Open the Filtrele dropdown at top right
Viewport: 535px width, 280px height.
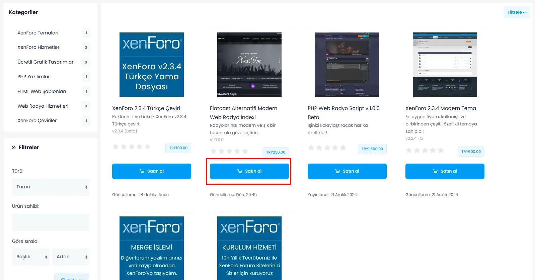517,12
